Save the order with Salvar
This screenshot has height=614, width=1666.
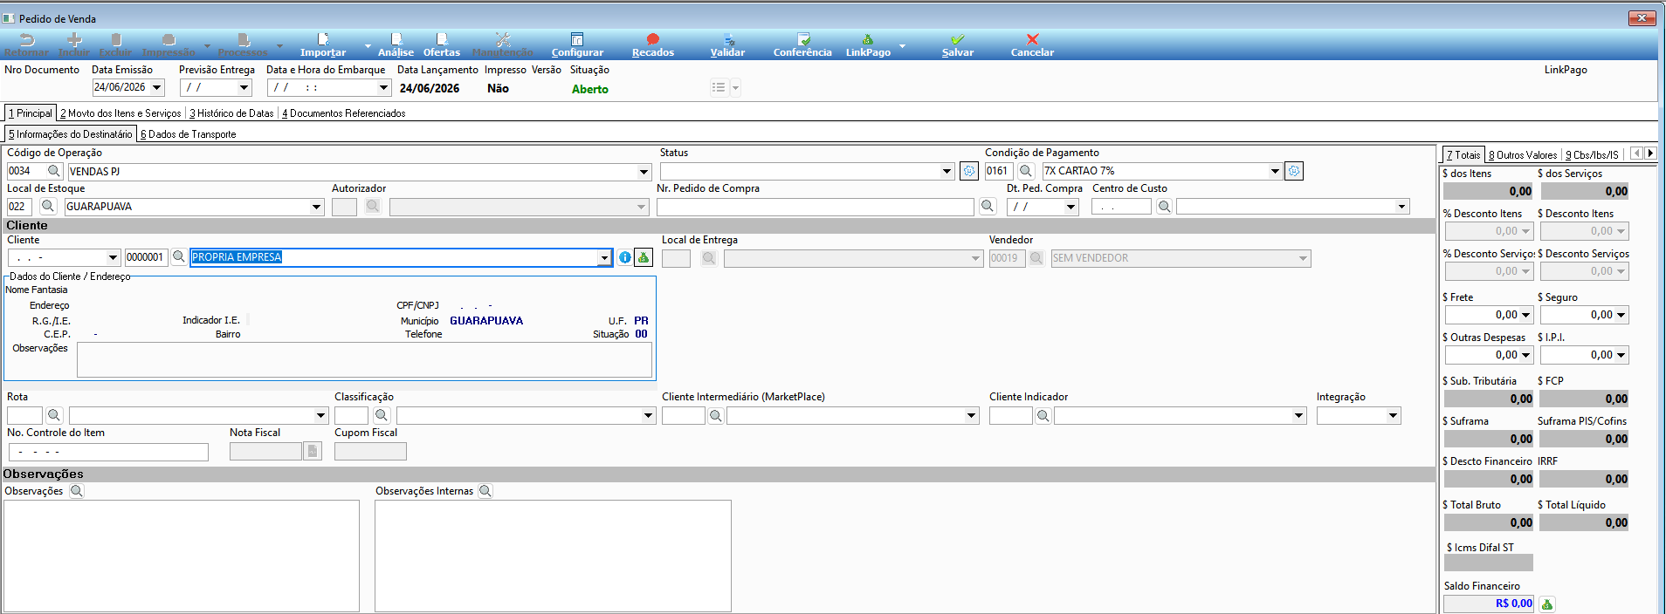pos(958,44)
